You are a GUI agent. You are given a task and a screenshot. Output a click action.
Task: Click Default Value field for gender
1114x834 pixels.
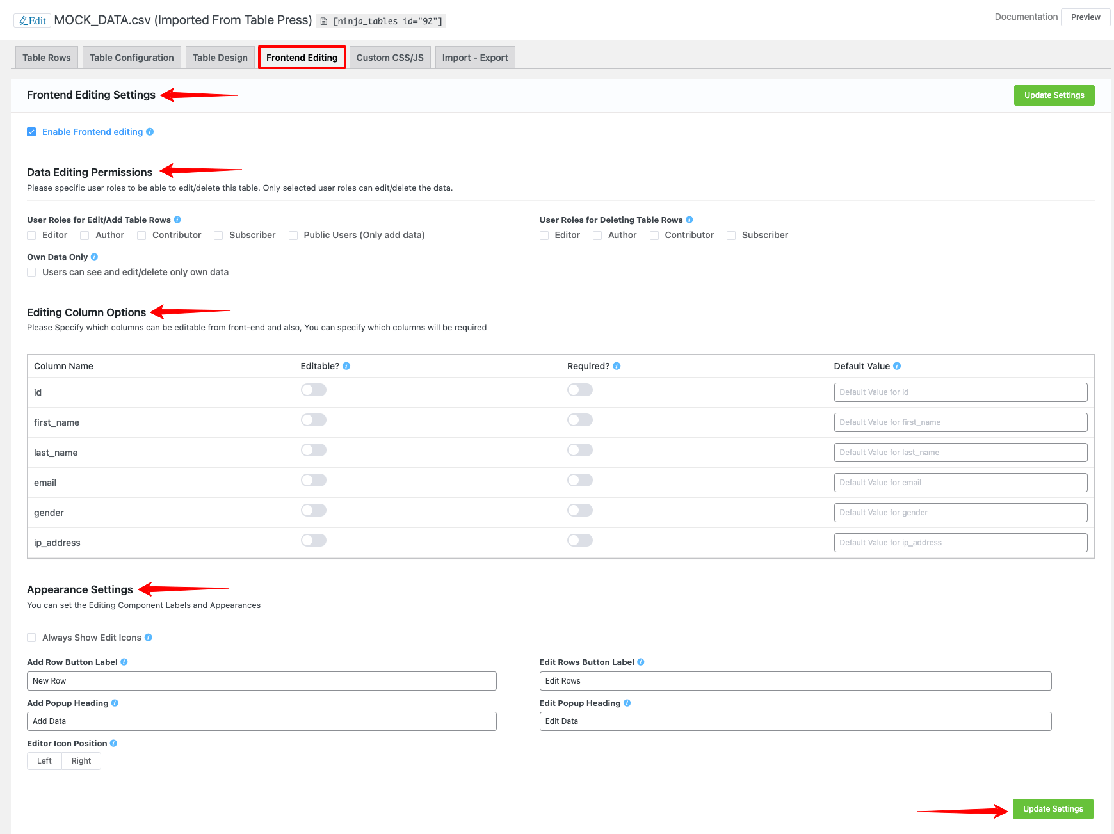[960, 513]
